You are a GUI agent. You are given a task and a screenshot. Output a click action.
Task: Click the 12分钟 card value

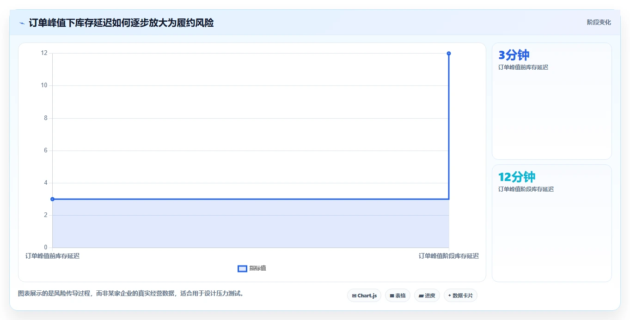coord(517,177)
